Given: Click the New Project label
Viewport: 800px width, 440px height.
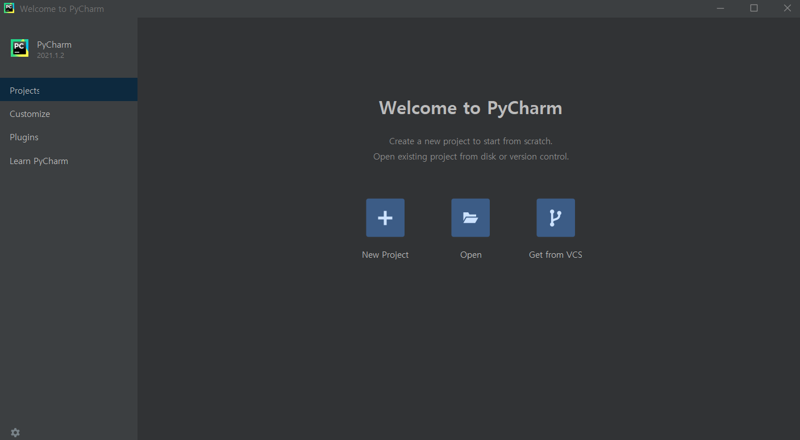Looking at the screenshot, I should coord(385,255).
